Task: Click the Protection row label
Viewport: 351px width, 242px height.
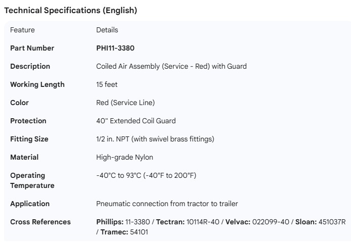Action: pyautogui.click(x=28, y=121)
